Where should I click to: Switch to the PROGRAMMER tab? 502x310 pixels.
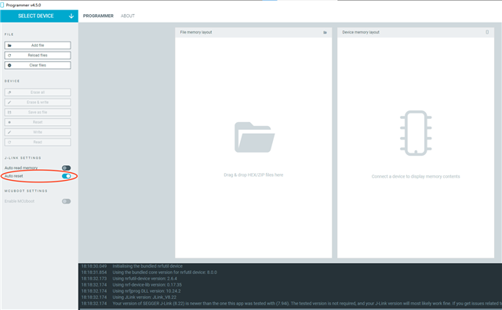pos(98,16)
